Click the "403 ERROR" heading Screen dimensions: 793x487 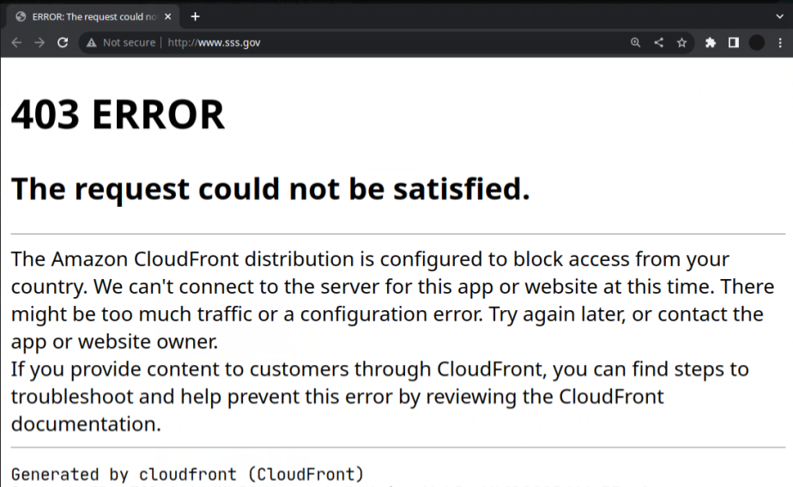[118, 114]
